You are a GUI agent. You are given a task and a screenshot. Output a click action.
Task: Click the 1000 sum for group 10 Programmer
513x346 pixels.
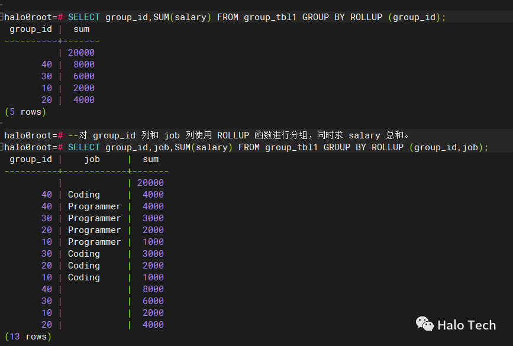coord(153,242)
